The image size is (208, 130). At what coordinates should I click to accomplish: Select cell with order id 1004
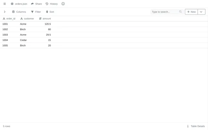tap(5, 40)
